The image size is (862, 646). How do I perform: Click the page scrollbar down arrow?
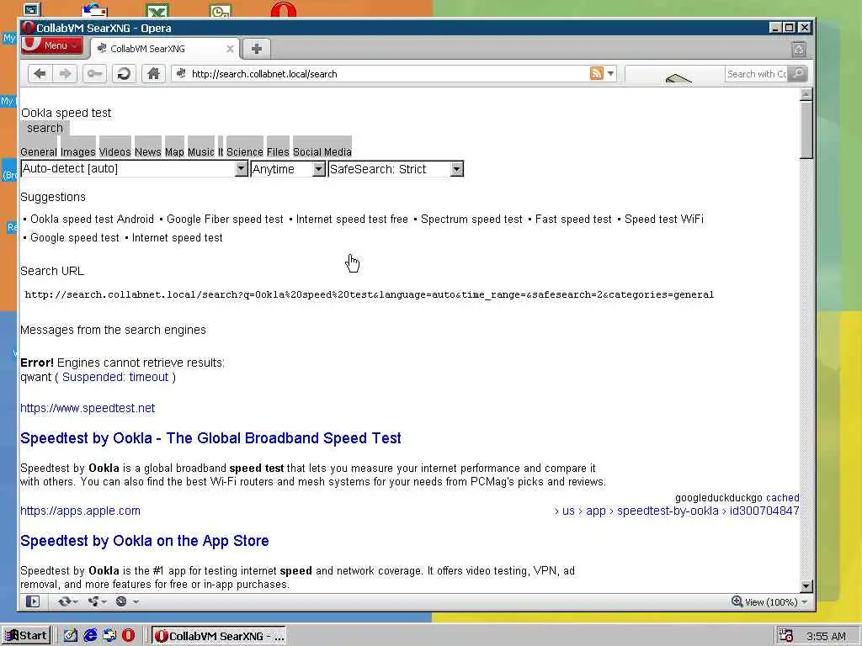tap(806, 586)
